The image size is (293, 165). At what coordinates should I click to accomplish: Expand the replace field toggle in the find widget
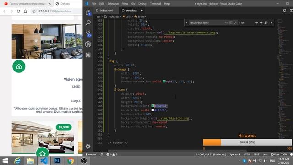click(186, 22)
